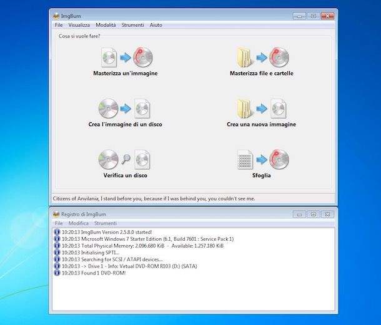Image resolution: width=381 pixels, height=325 pixels.
Task: Minimize the ImgBurn main window
Action: (x=299, y=16)
